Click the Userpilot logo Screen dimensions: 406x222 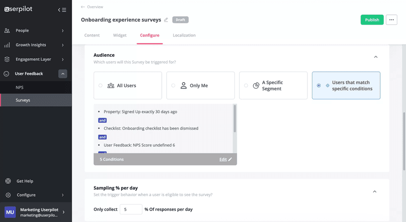pos(18,9)
